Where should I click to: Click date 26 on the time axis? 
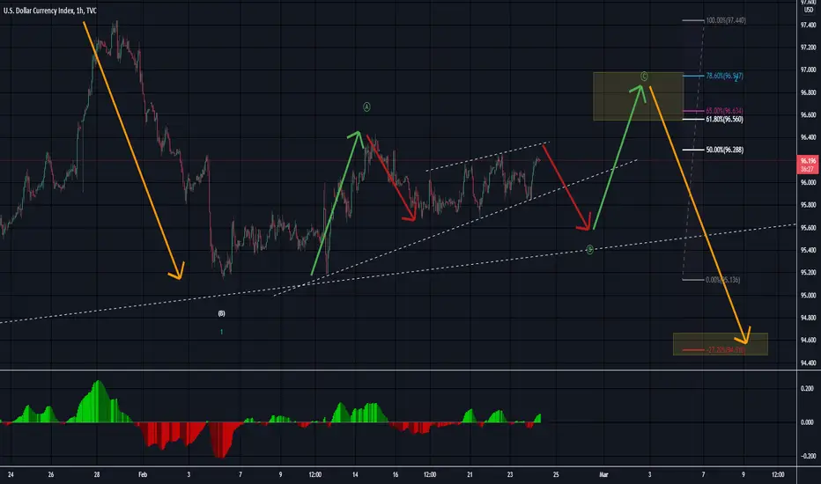click(51, 474)
